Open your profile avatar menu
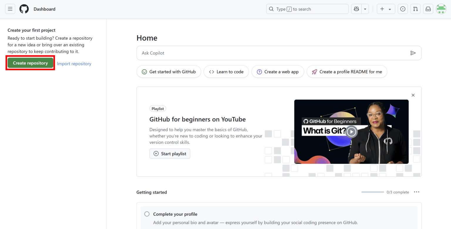The width and height of the screenshot is (451, 229). (x=441, y=9)
